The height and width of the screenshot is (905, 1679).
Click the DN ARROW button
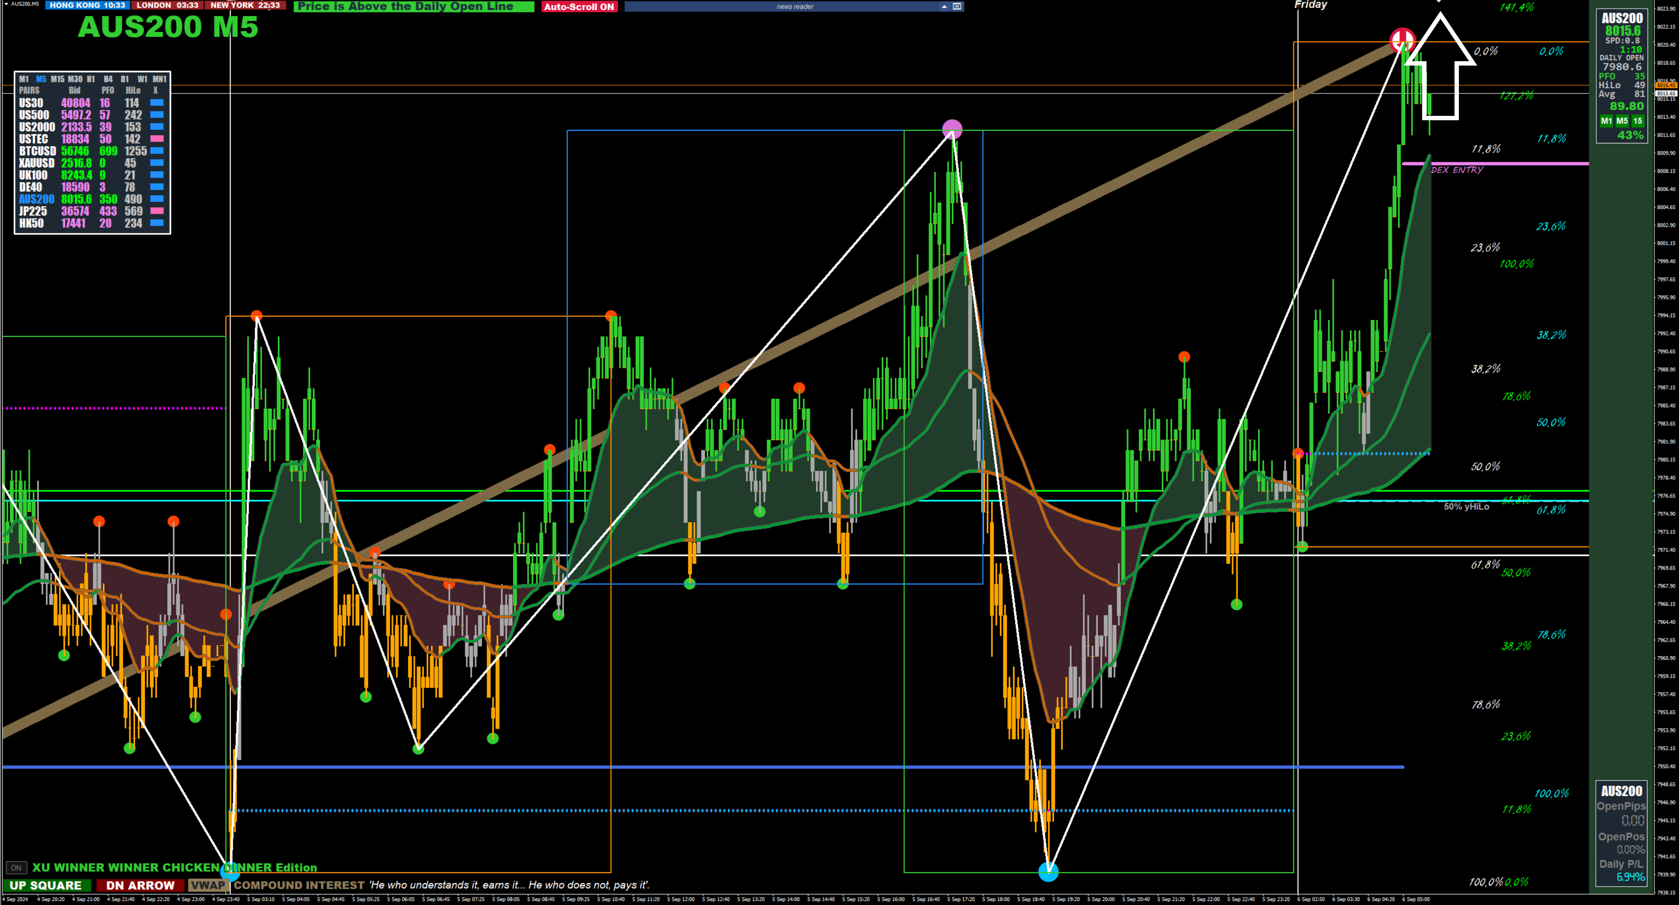[140, 885]
